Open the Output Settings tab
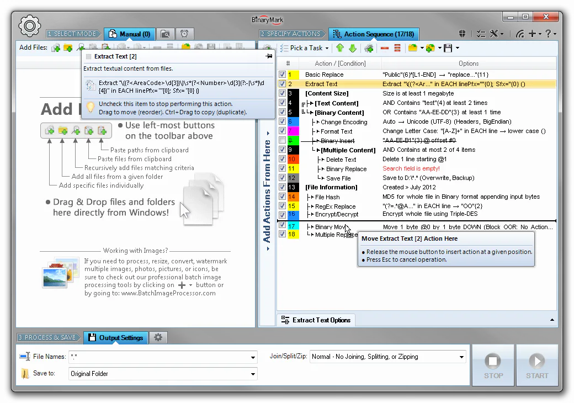 [116, 337]
